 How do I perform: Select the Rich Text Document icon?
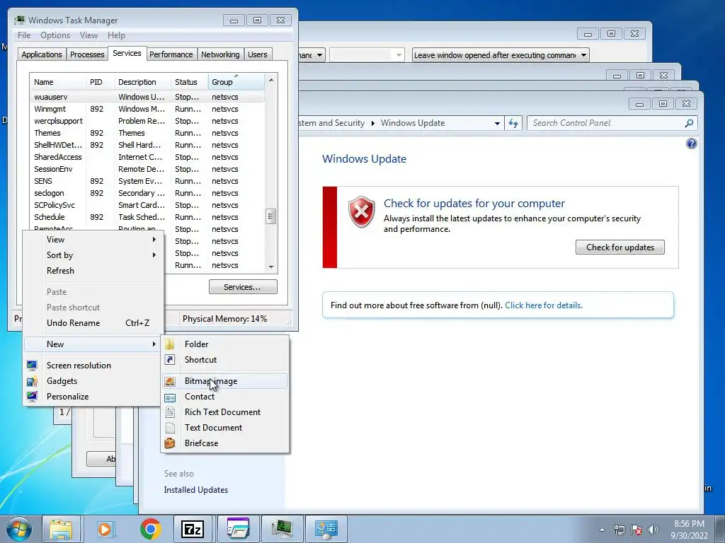pyautogui.click(x=170, y=412)
